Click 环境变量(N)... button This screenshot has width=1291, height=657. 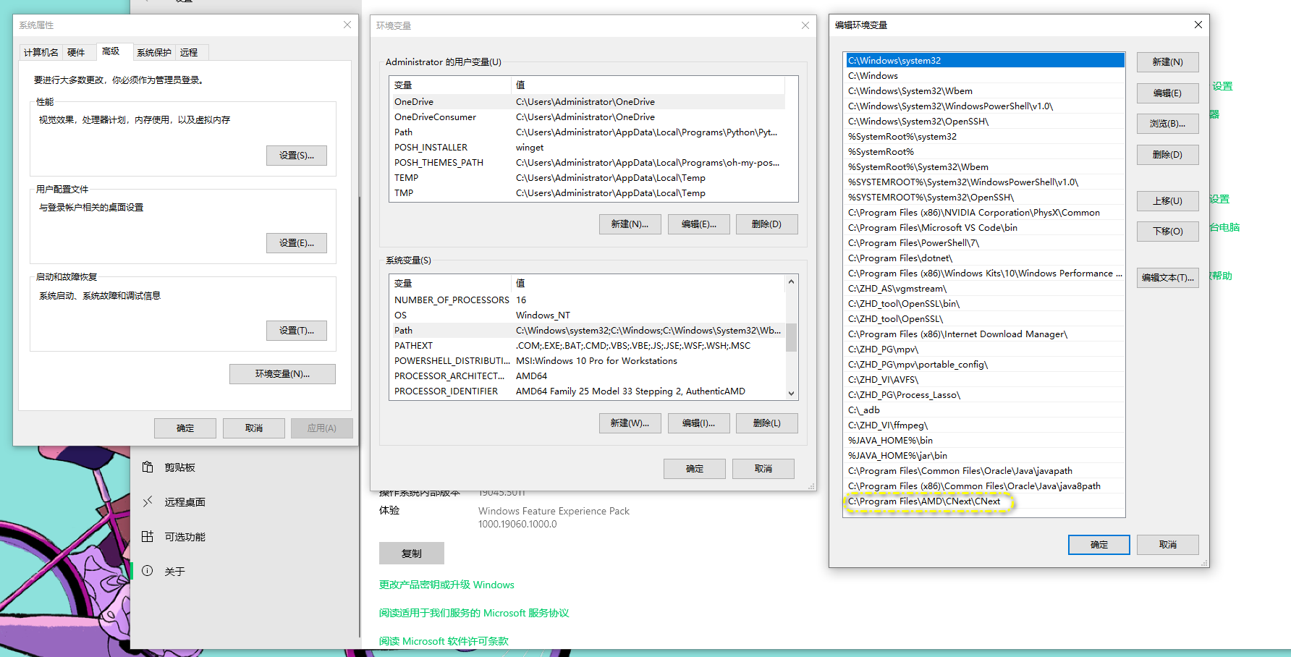click(x=282, y=374)
